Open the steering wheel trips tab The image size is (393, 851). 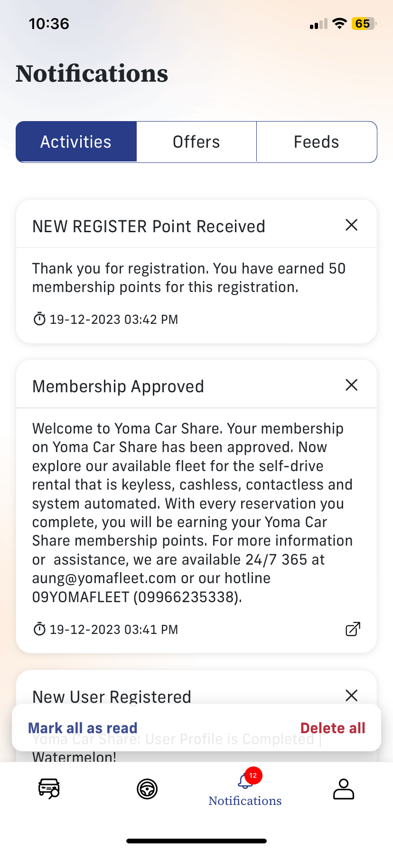[147, 789]
